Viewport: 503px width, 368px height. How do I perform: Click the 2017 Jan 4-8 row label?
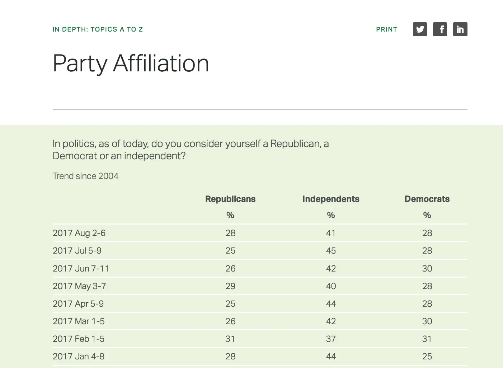pos(79,357)
